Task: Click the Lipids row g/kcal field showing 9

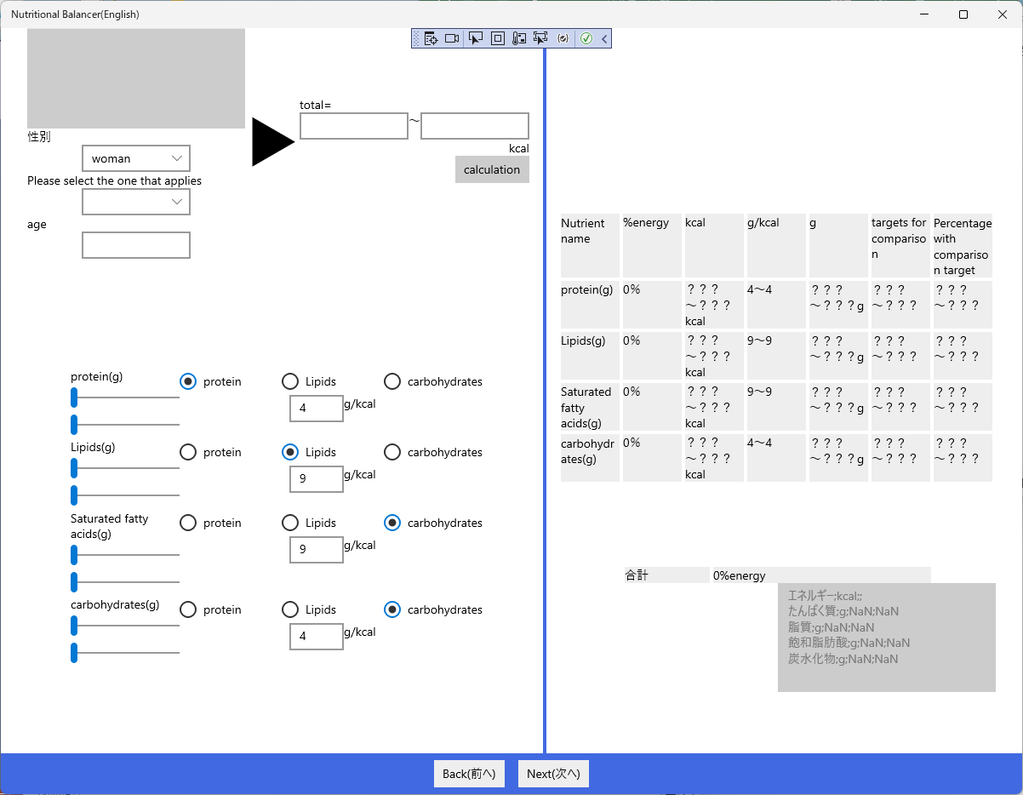Action: point(317,479)
